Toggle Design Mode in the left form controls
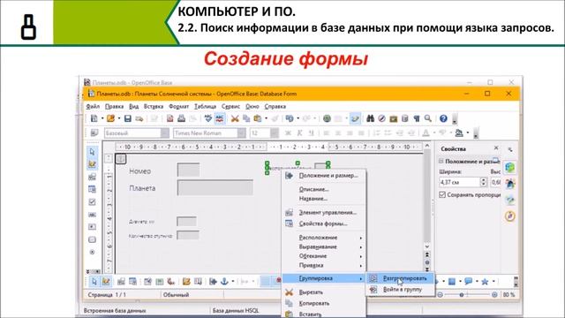Screen dimensions: 565x318 92,164
